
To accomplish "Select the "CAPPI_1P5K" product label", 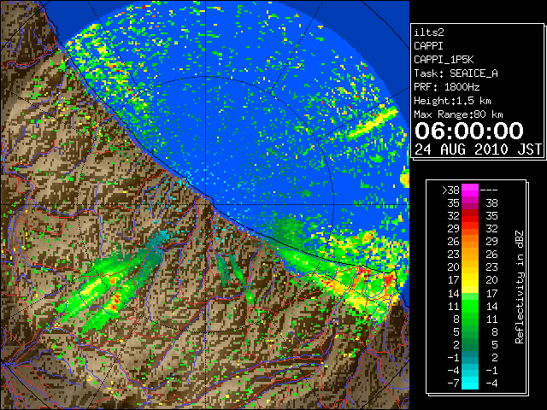I will coord(444,60).
